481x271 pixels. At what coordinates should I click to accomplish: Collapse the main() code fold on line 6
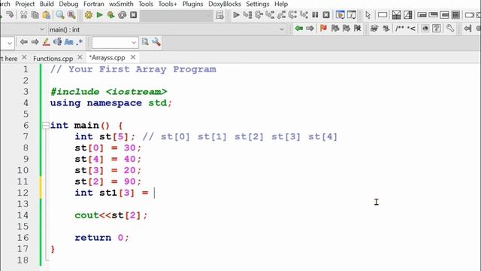tap(46, 126)
